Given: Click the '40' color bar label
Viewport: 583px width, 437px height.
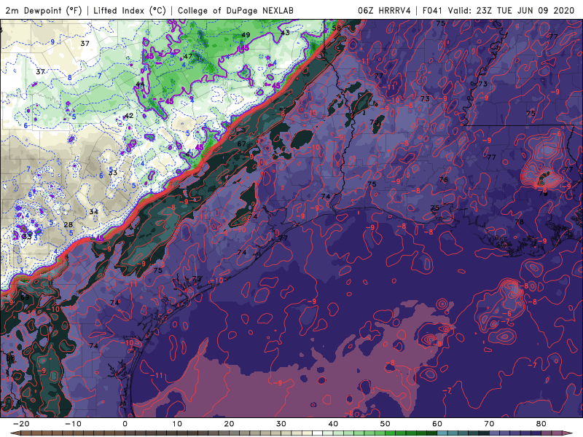Looking at the screenshot, I should click(x=333, y=424).
